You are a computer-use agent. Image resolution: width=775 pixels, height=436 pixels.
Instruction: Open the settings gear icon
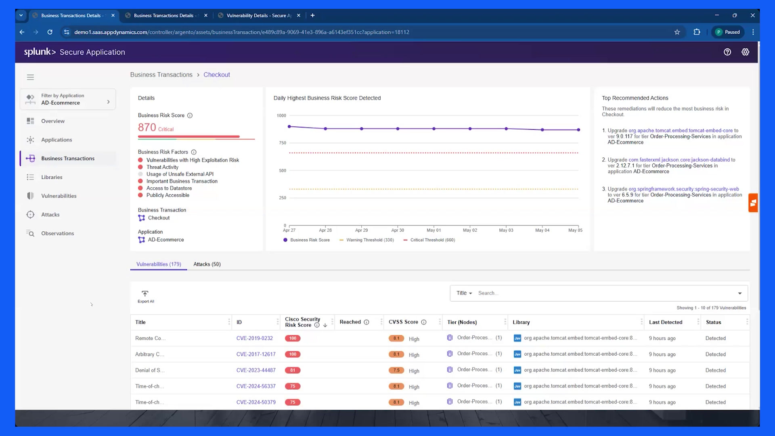[x=746, y=52]
